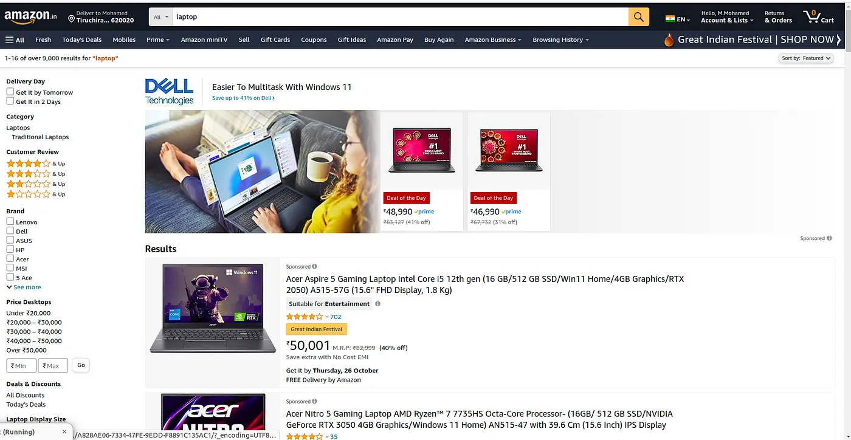Click the orange search magnifier button
This screenshot has height=440, width=851.
(x=638, y=17)
